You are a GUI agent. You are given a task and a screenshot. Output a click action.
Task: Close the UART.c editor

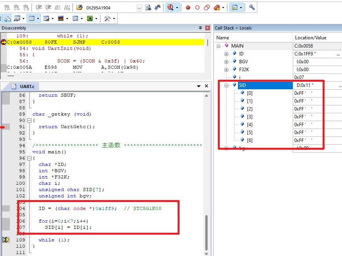click(206, 86)
